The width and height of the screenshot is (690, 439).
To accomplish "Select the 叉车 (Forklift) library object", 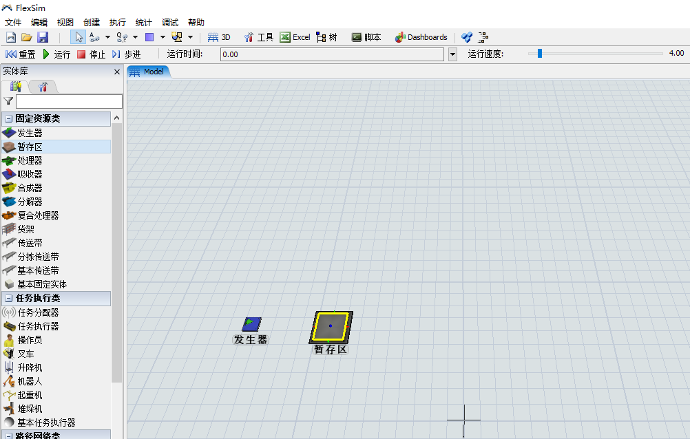I will [x=25, y=354].
